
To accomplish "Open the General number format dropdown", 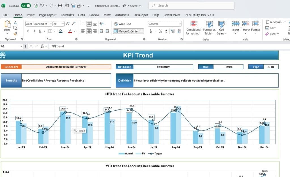I will [180, 24].
